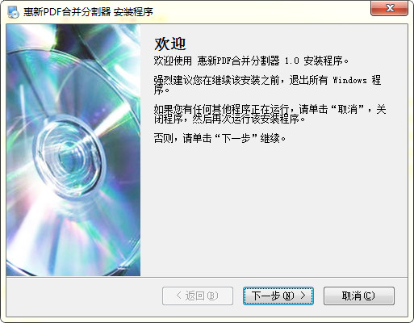Close the setup window with the red X

click(389, 8)
